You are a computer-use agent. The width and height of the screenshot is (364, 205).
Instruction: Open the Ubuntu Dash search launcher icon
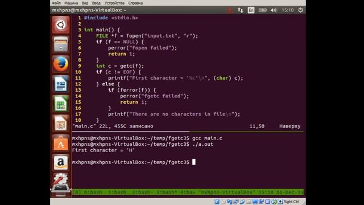tap(61, 24)
